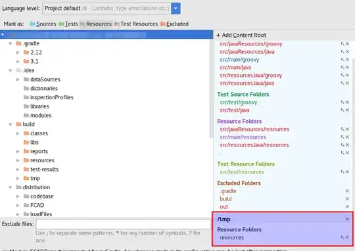Screen dimensions: 355x251
Task: Edit properties of src/javaResources/groovy
Action: tap(343, 43)
